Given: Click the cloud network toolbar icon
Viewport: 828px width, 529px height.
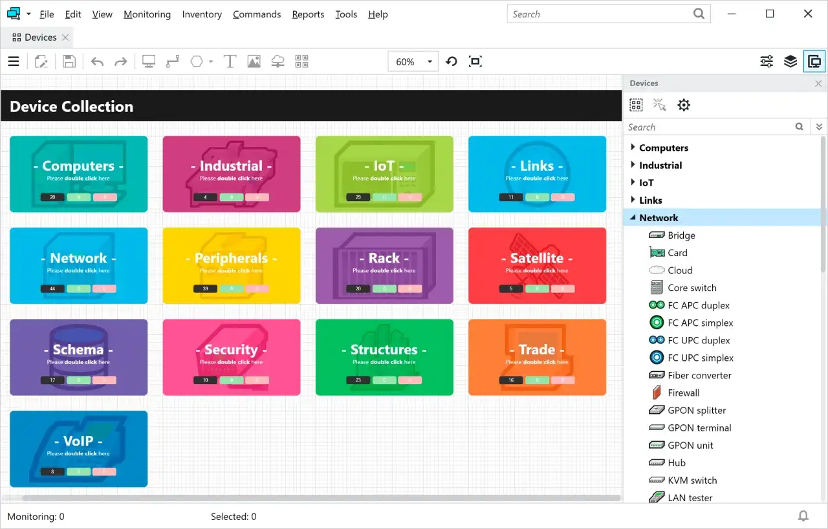Looking at the screenshot, I should point(278,61).
